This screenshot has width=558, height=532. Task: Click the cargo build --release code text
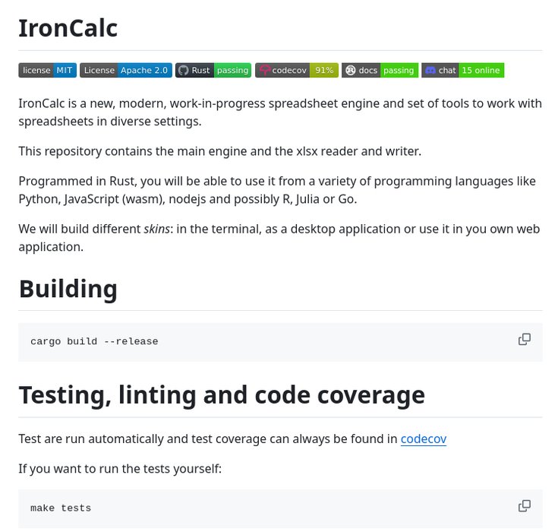[94, 341]
